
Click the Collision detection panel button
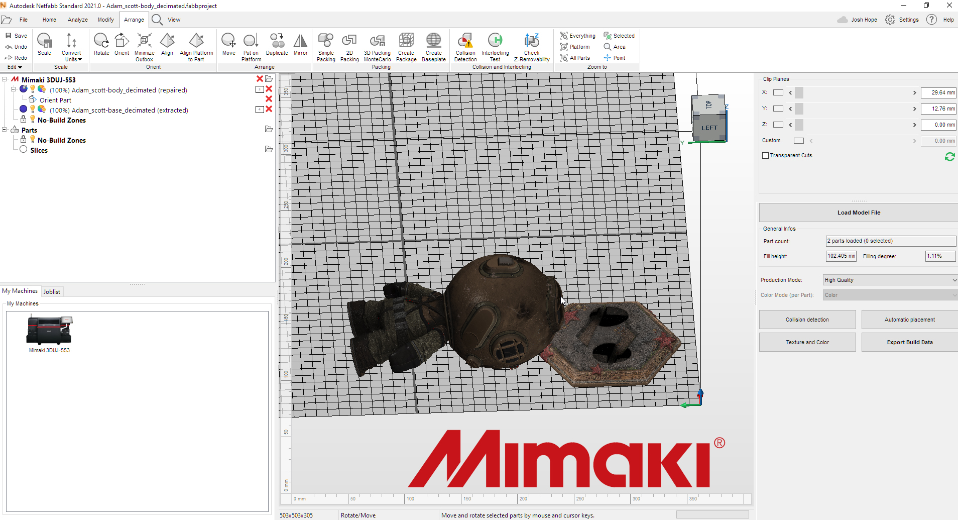(x=807, y=320)
